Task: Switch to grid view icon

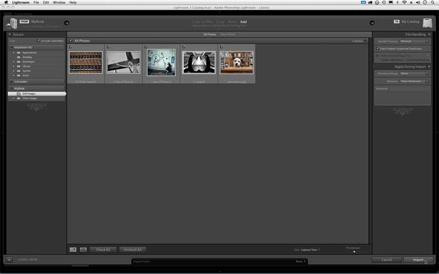Action: click(73, 249)
